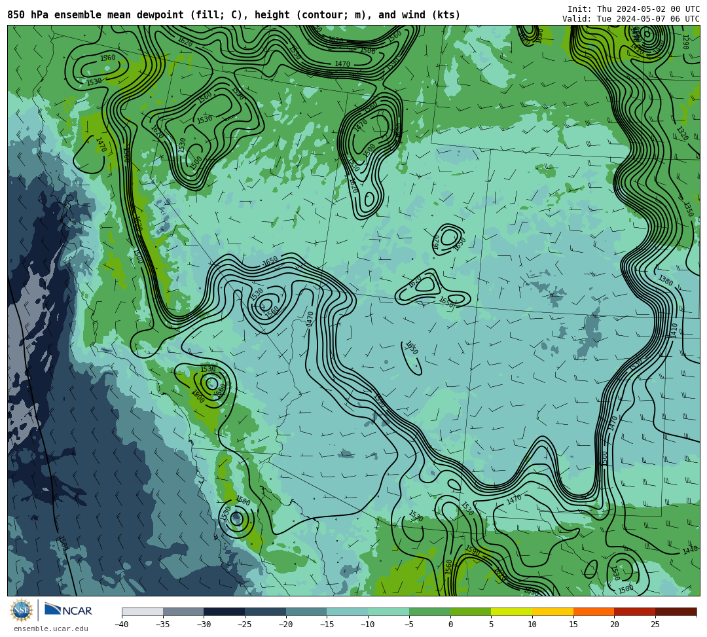The height and width of the screenshot is (637, 707).
Task: Pick the dark teal -20 to -15 swatch
Action: 306,611
